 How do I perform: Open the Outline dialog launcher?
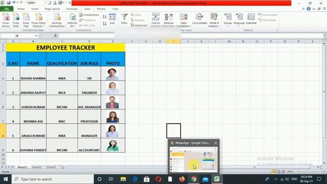point(277,30)
